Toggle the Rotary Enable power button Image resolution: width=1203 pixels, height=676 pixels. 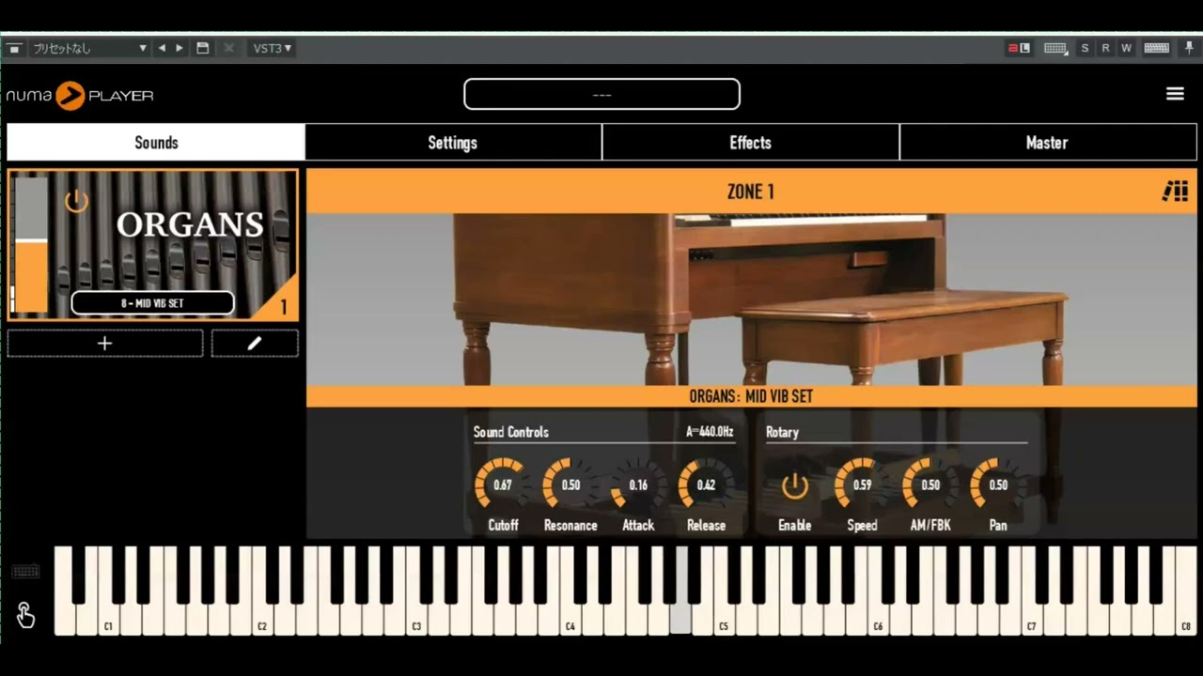(x=794, y=485)
